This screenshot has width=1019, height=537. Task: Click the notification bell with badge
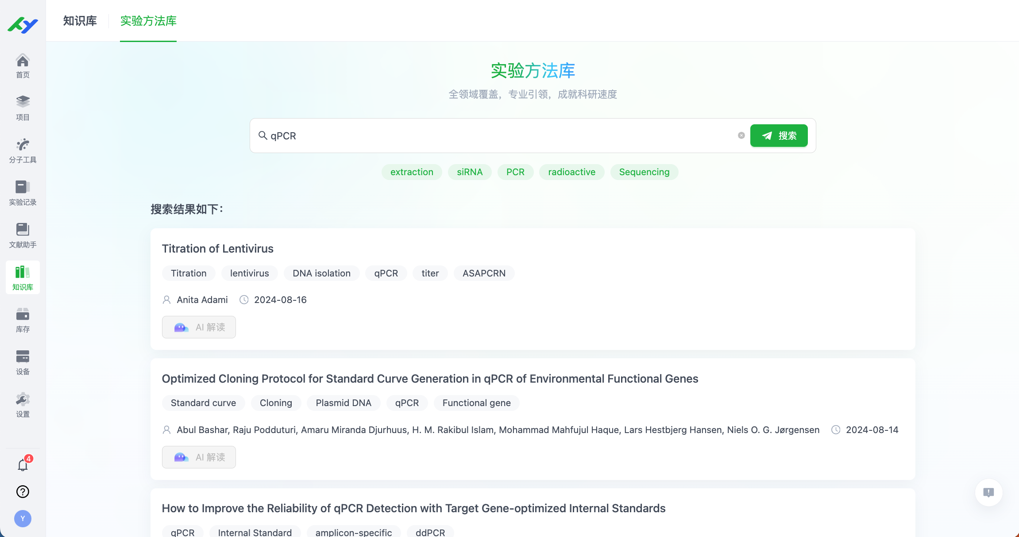pyautogui.click(x=23, y=464)
